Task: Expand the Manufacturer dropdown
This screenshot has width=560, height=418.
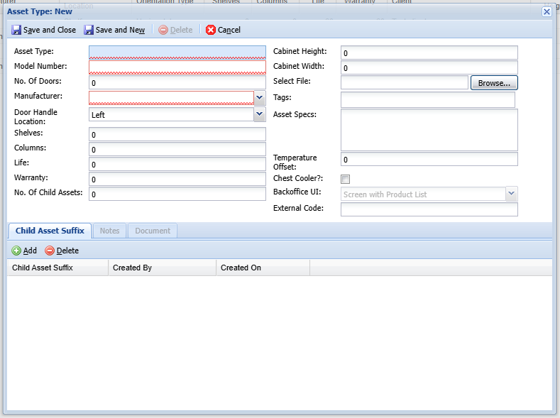Action: [x=260, y=97]
